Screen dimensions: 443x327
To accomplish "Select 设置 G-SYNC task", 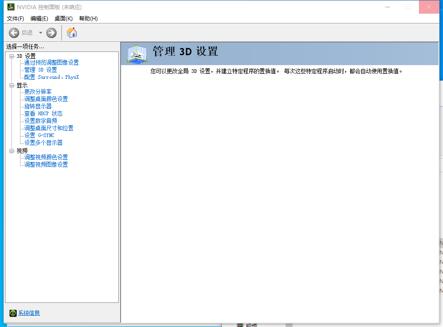I will tap(39, 136).
